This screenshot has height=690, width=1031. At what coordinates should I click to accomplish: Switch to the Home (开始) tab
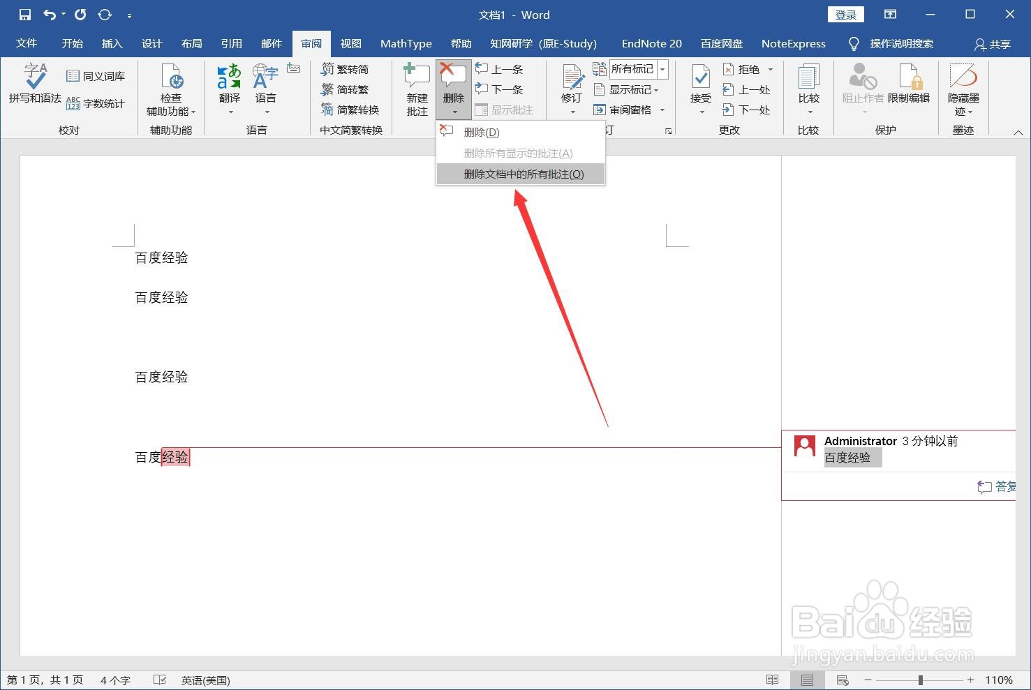click(x=72, y=43)
